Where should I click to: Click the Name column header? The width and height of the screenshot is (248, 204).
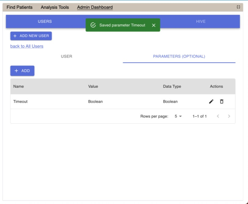[19, 87]
